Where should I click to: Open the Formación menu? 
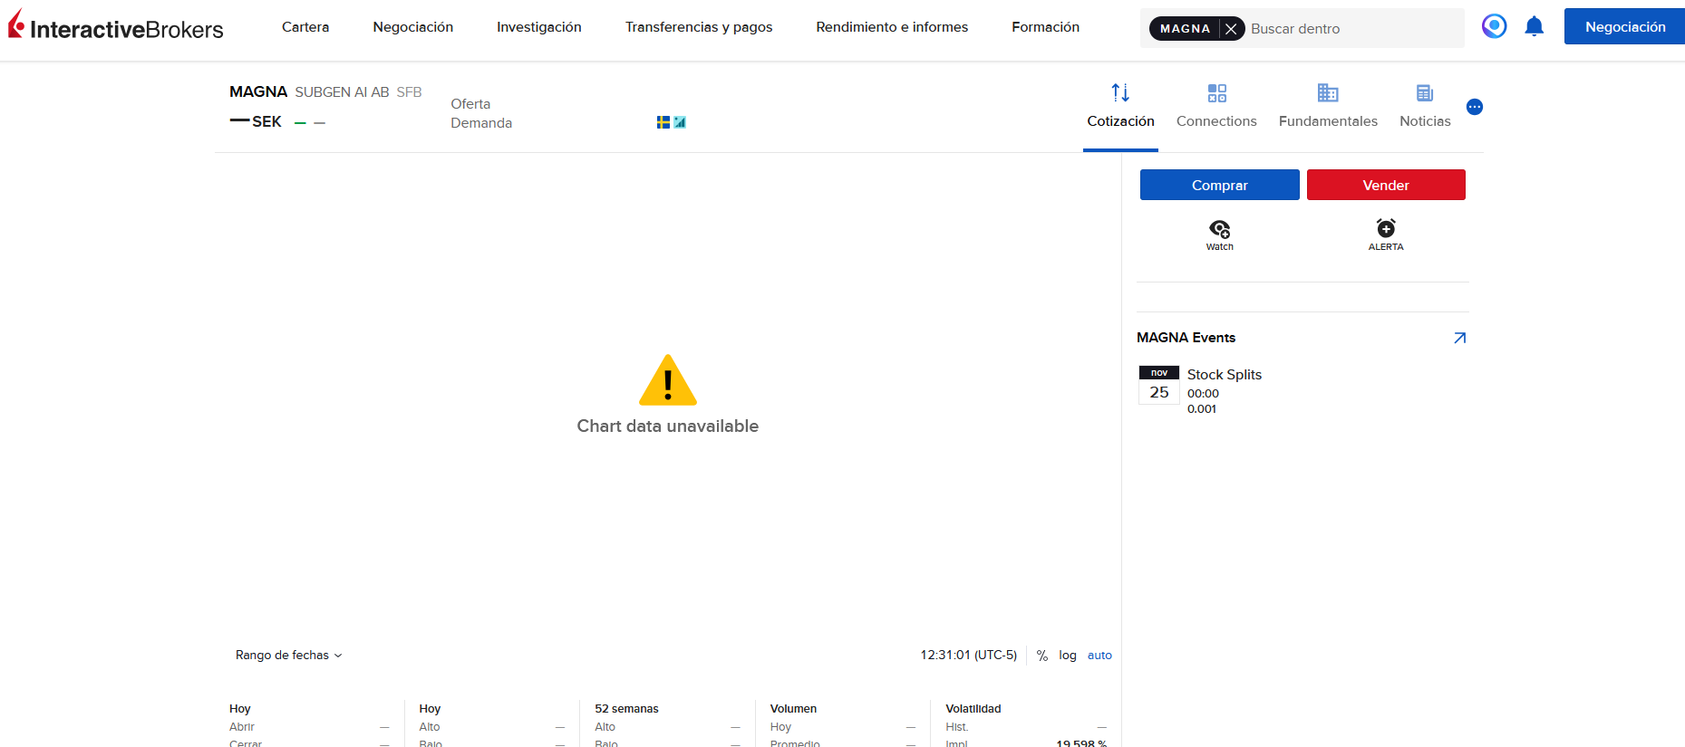click(1045, 27)
